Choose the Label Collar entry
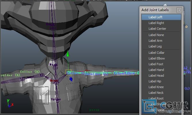 [x=161, y=53]
